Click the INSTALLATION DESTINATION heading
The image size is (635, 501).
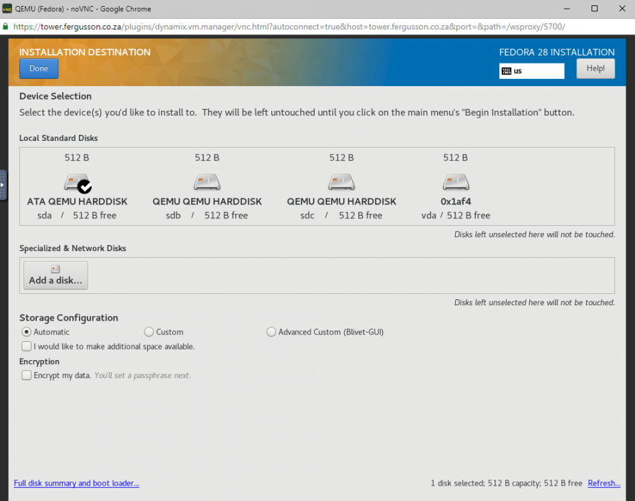(85, 52)
